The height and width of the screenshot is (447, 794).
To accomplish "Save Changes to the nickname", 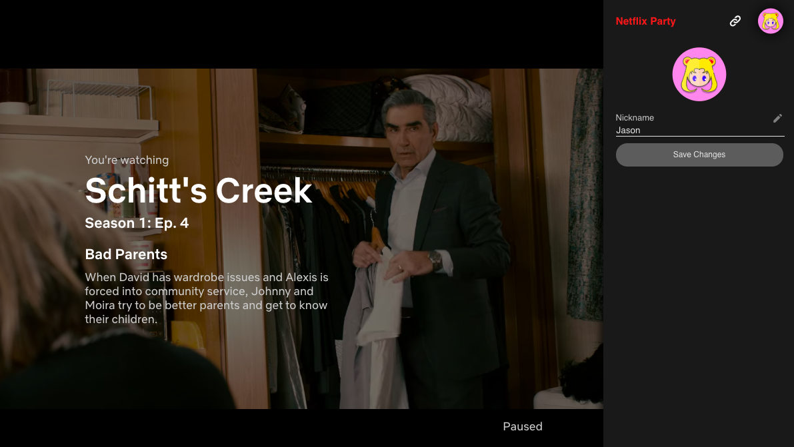I will [699, 155].
